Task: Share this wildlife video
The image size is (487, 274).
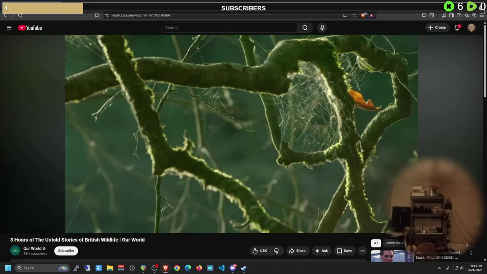Action: pyautogui.click(x=297, y=251)
